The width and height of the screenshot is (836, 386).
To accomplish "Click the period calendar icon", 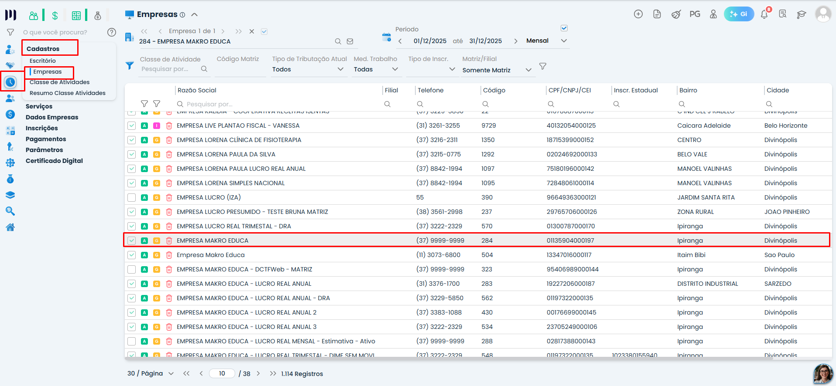I will point(387,37).
